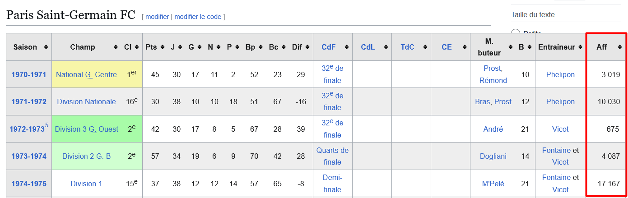
Task: Select the Petite text size radio button
Action: pos(516,33)
